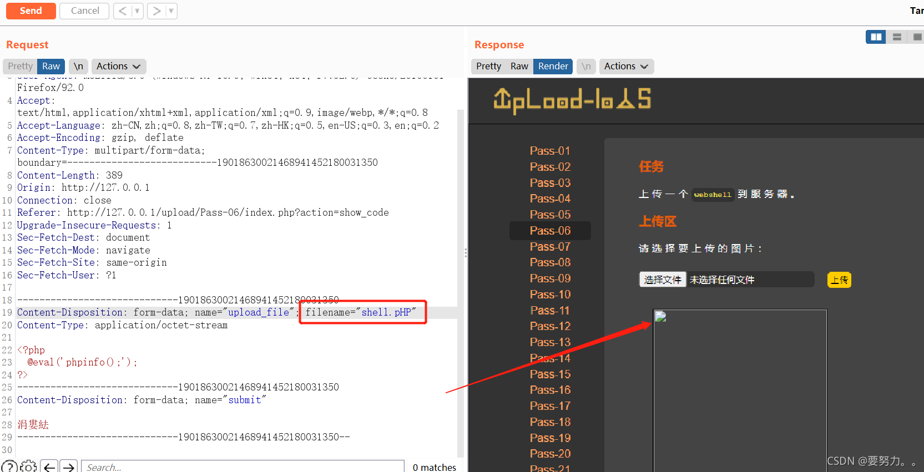The width and height of the screenshot is (924, 472).
Task: Click the request Search input field
Action: (x=243, y=467)
